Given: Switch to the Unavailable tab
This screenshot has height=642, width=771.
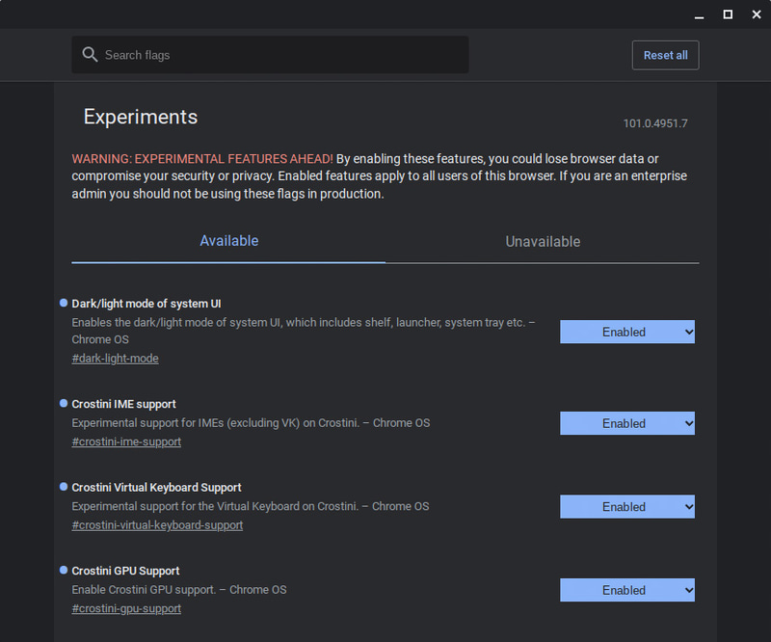Looking at the screenshot, I should pos(542,241).
